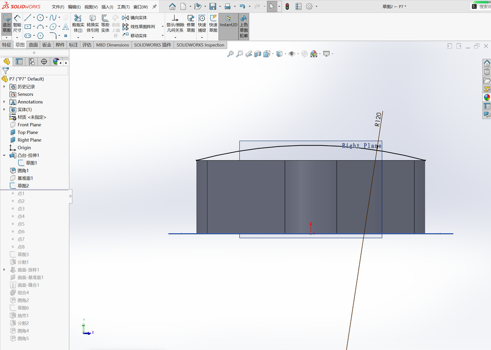Screen dimensions: 491x350
Task: Open Appearances tab in right task pane
Action: (487, 97)
